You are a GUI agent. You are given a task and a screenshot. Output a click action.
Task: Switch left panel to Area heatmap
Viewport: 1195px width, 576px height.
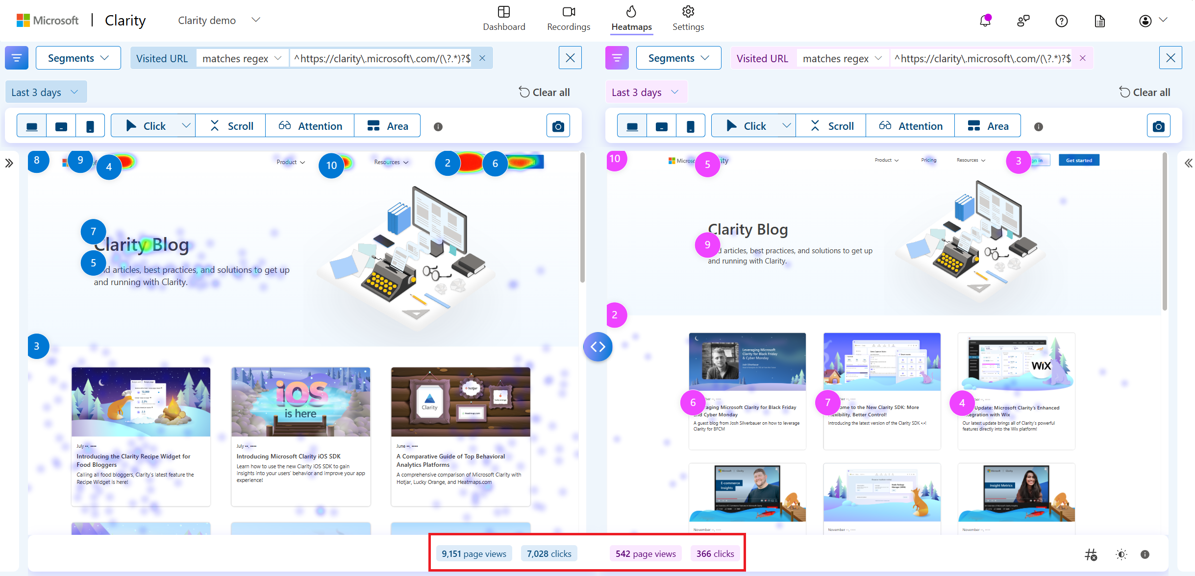(x=387, y=126)
